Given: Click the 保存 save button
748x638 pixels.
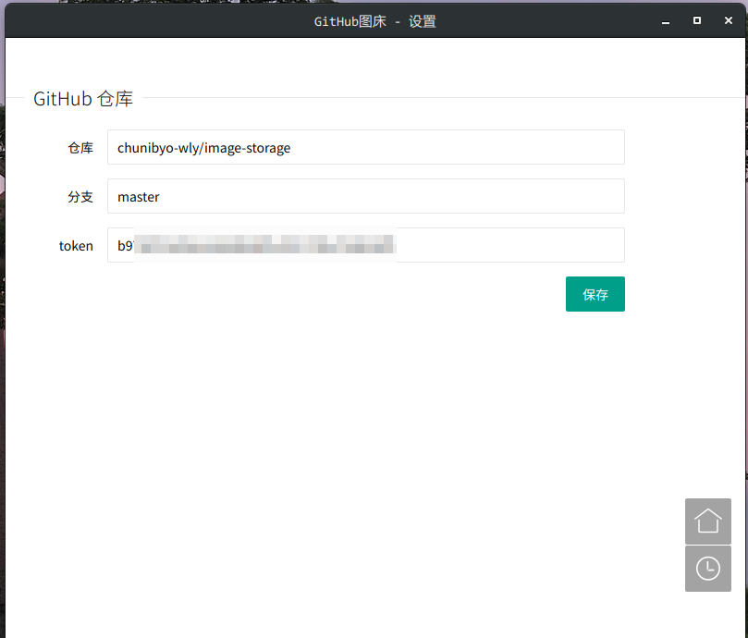Looking at the screenshot, I should pos(595,294).
